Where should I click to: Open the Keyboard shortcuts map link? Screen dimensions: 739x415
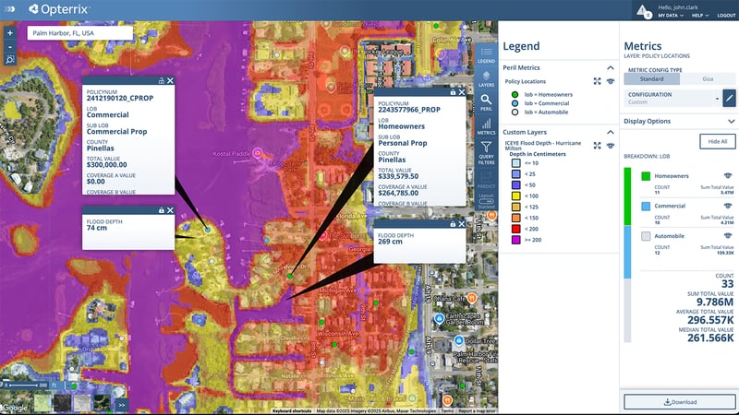pyautogui.click(x=292, y=411)
